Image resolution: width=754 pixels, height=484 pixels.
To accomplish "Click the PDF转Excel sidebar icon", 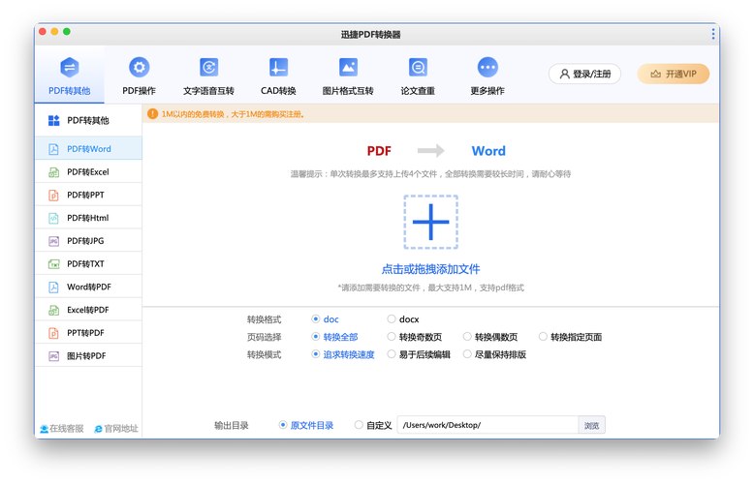I will [53, 172].
